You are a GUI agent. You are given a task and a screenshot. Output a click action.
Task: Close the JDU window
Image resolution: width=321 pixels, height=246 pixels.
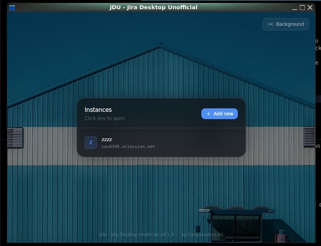tap(310, 8)
